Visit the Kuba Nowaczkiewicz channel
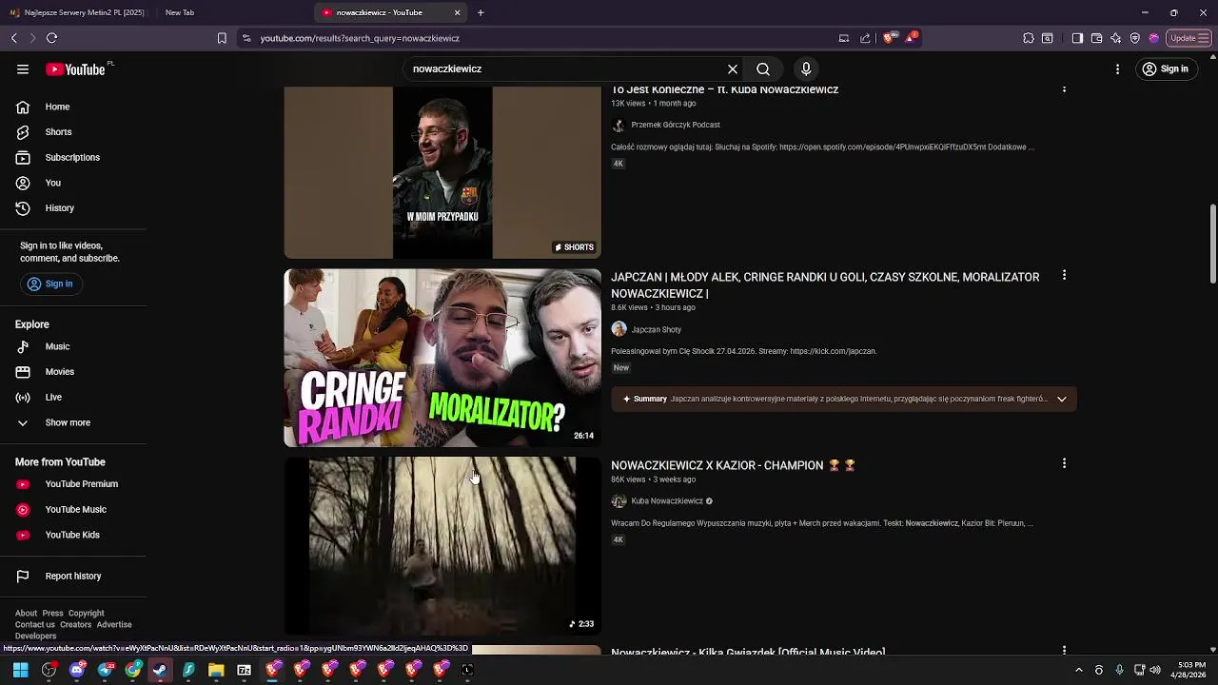The width and height of the screenshot is (1218, 685). point(667,501)
